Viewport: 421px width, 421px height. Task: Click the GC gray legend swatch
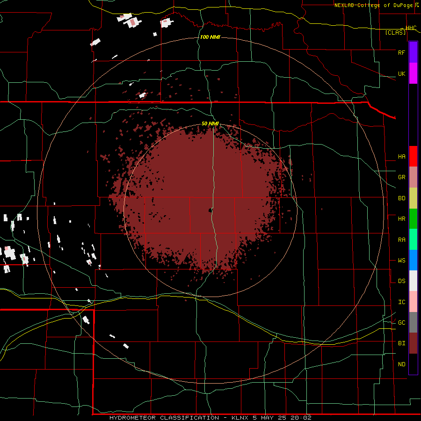[x=413, y=322]
